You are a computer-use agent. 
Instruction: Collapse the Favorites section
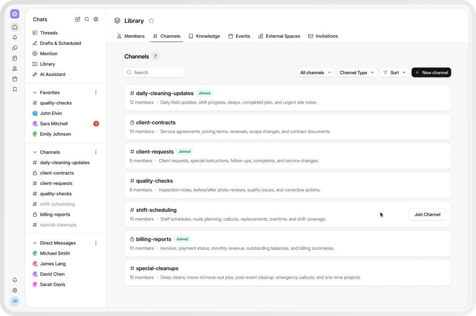pos(35,92)
